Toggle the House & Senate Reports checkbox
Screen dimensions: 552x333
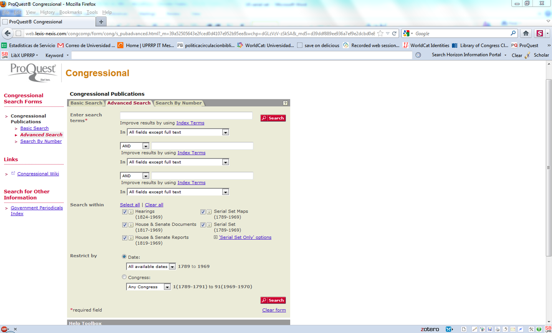[x=125, y=238]
